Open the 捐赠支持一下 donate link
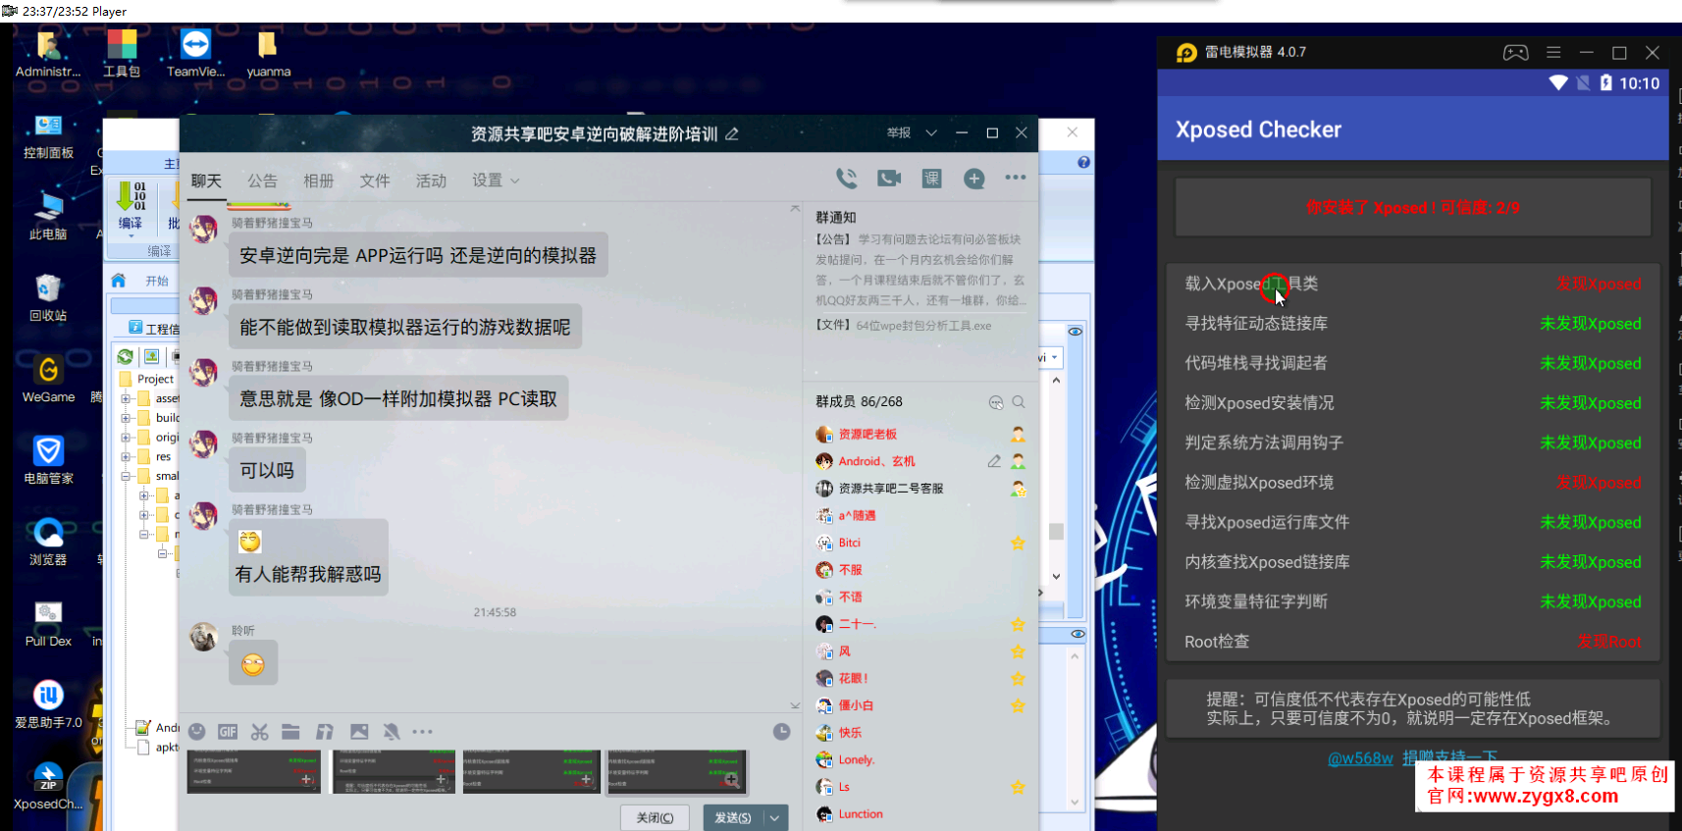The height and width of the screenshot is (831, 1682). tap(1450, 757)
